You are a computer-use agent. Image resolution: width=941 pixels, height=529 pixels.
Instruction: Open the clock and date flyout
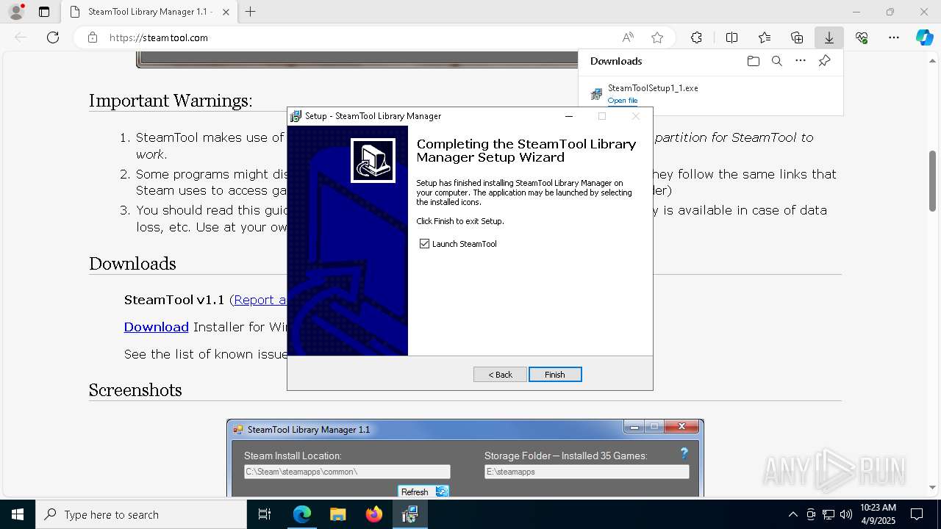coord(878,514)
